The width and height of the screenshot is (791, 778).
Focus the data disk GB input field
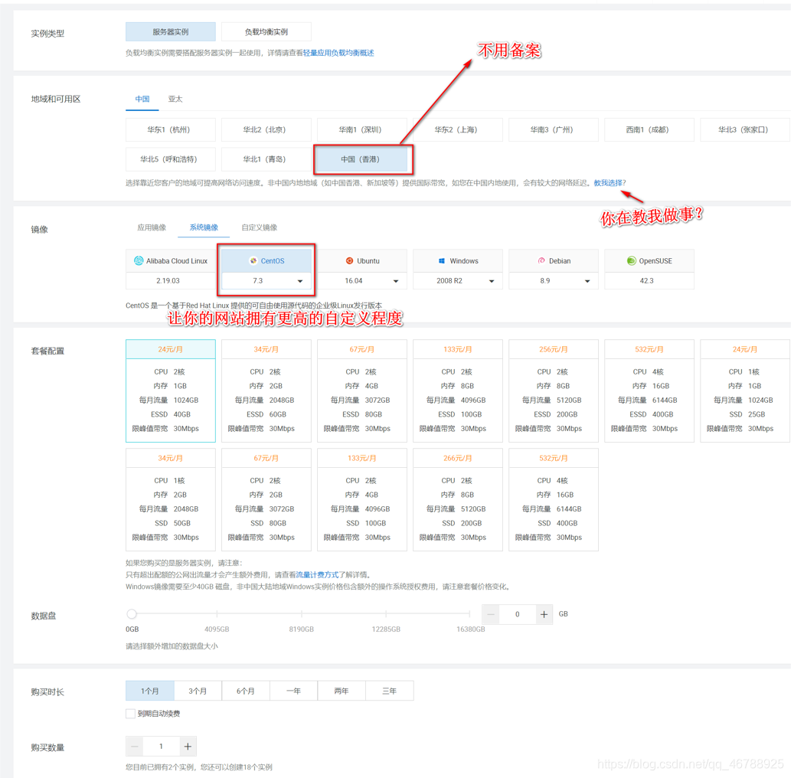518,614
